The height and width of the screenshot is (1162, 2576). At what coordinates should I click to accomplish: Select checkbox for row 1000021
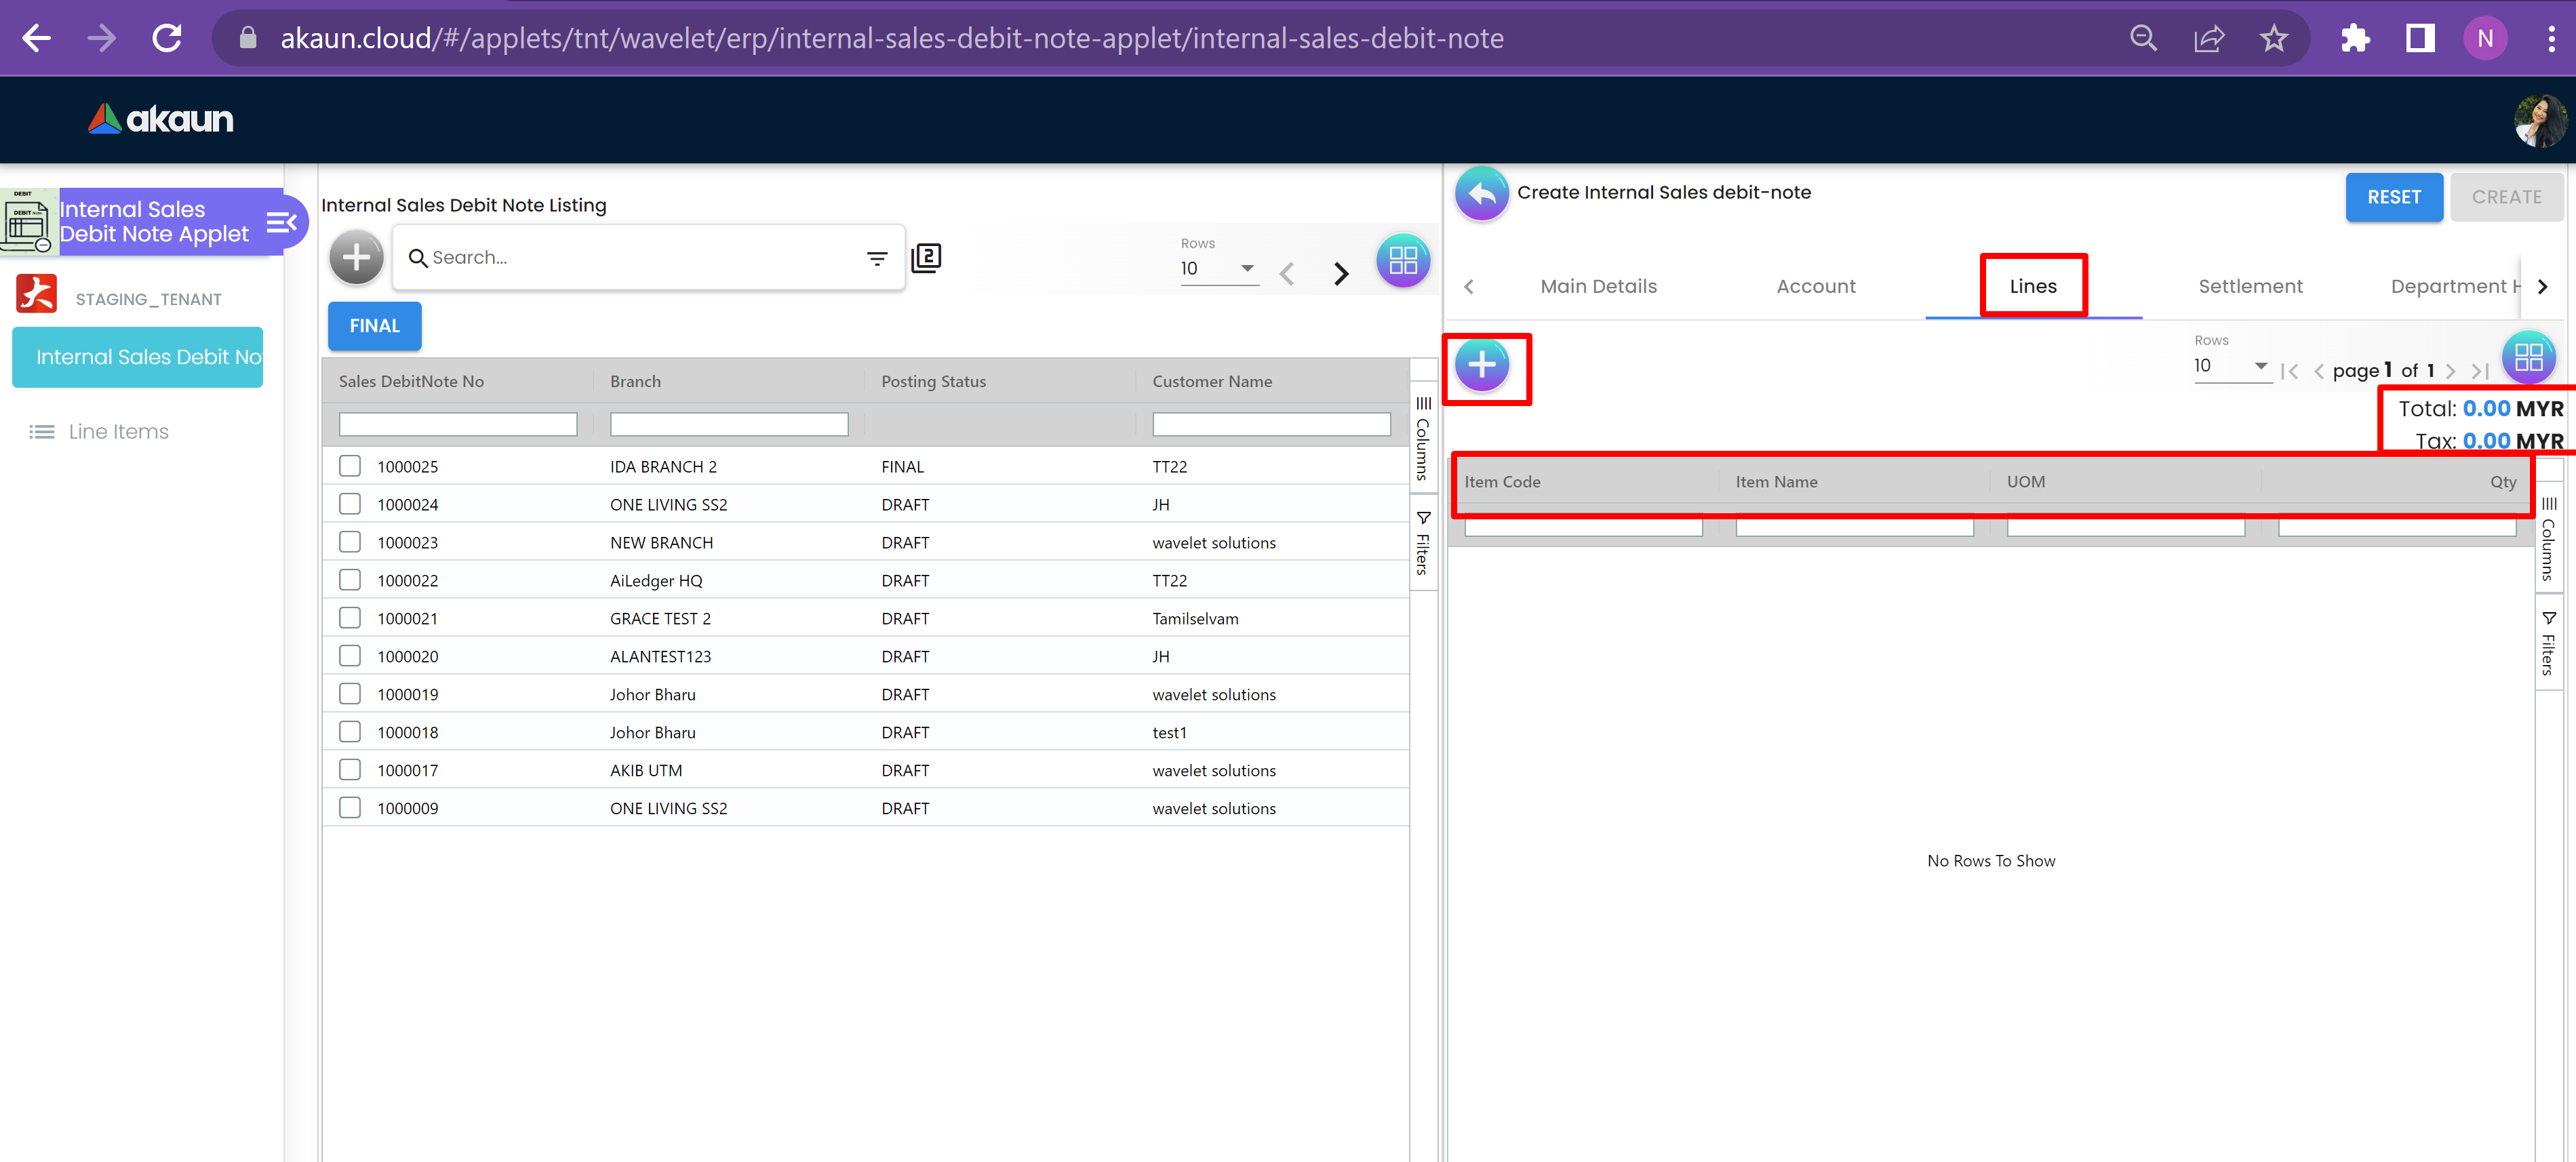coord(350,618)
